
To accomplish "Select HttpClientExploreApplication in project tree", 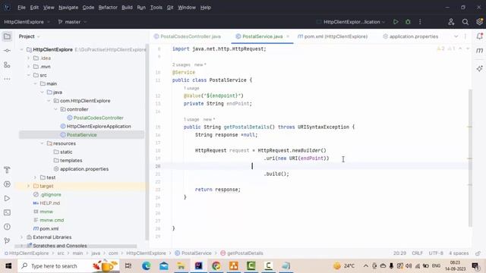I will click(99, 127).
